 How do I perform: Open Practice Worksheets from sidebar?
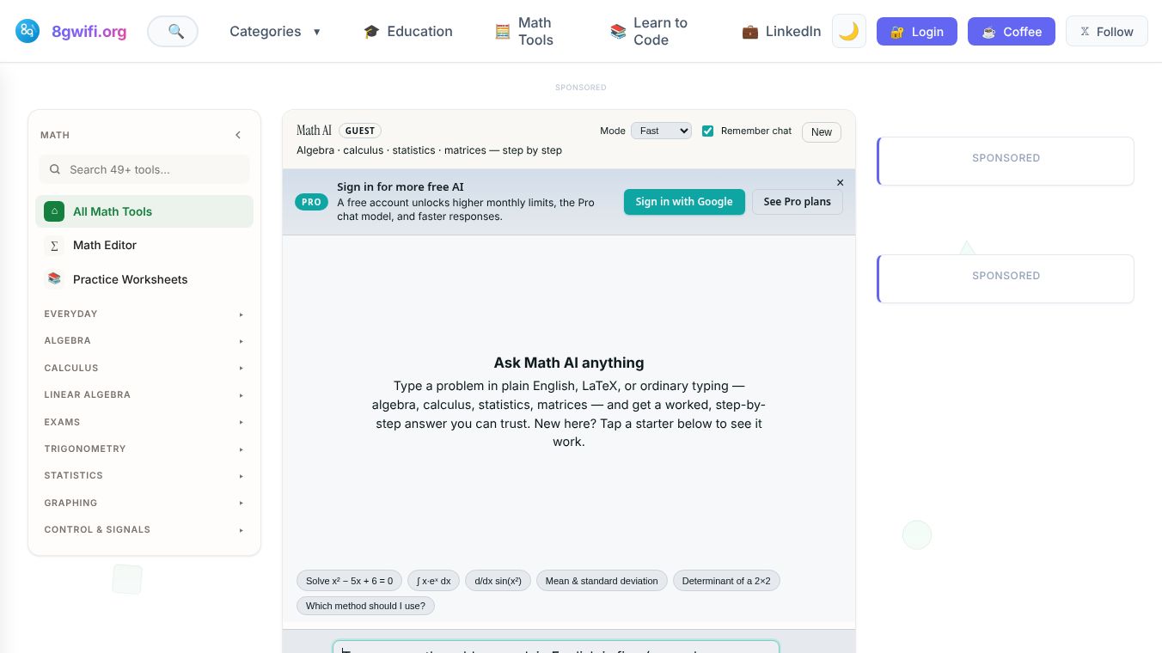[144, 279]
